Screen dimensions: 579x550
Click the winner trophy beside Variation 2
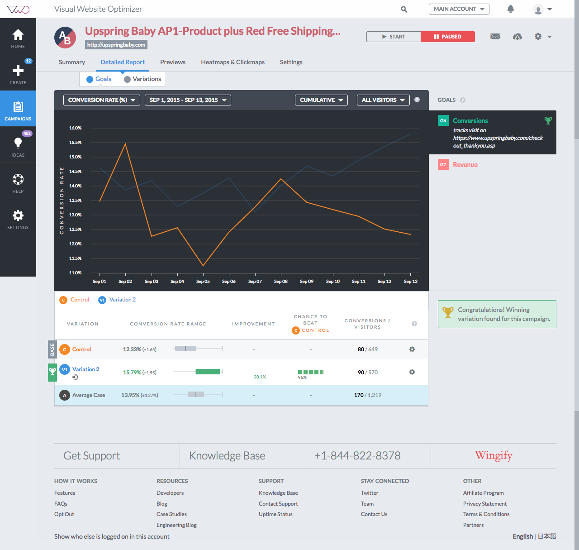coord(52,372)
